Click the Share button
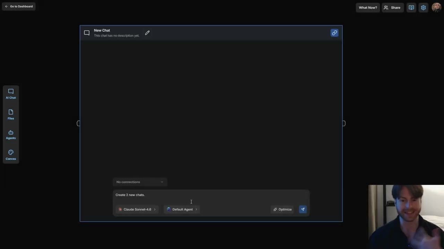Image resolution: width=444 pixels, height=249 pixels. 392,8
